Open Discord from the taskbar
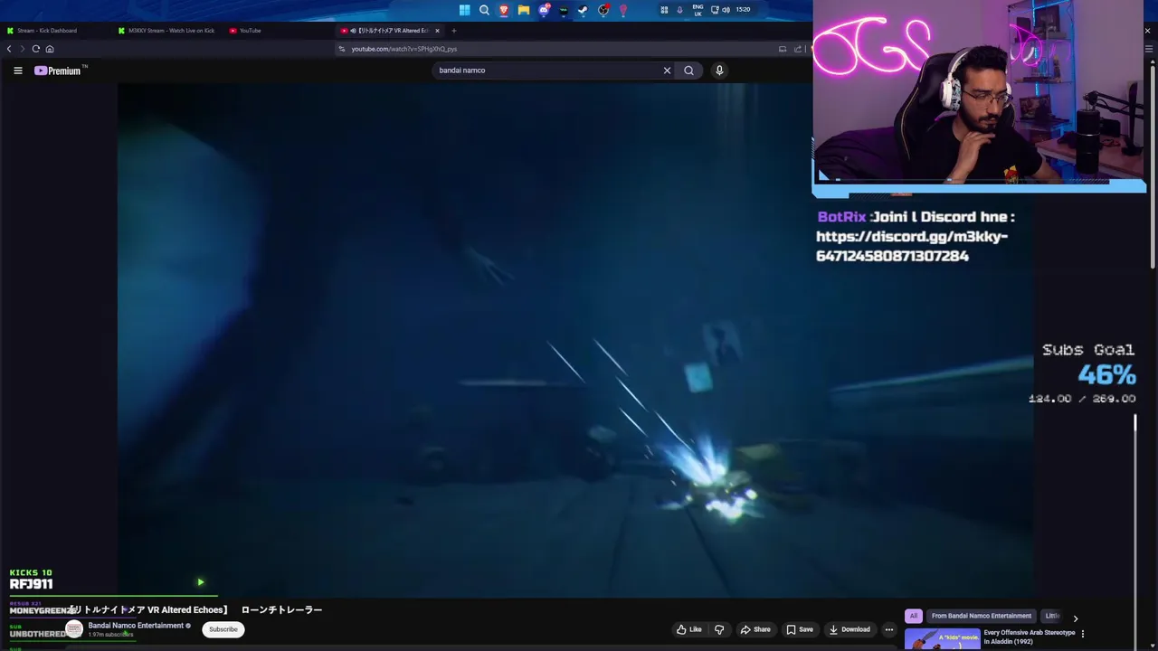1158x651 pixels. (544, 10)
